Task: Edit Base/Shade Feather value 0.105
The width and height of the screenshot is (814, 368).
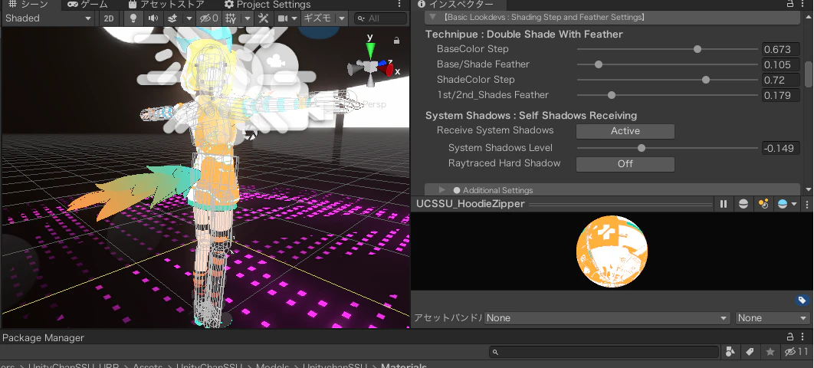Action: pyautogui.click(x=781, y=64)
